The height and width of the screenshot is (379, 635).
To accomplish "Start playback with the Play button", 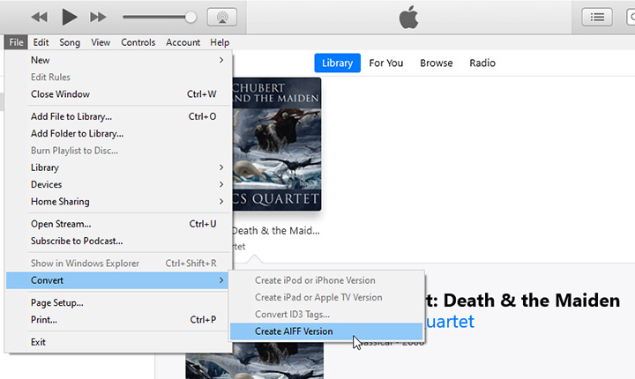I will click(70, 17).
